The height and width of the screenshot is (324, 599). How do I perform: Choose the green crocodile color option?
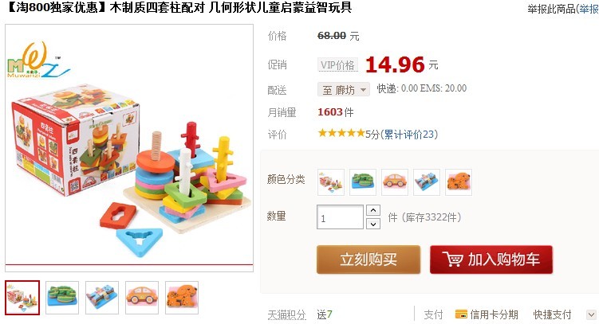[x=363, y=182]
